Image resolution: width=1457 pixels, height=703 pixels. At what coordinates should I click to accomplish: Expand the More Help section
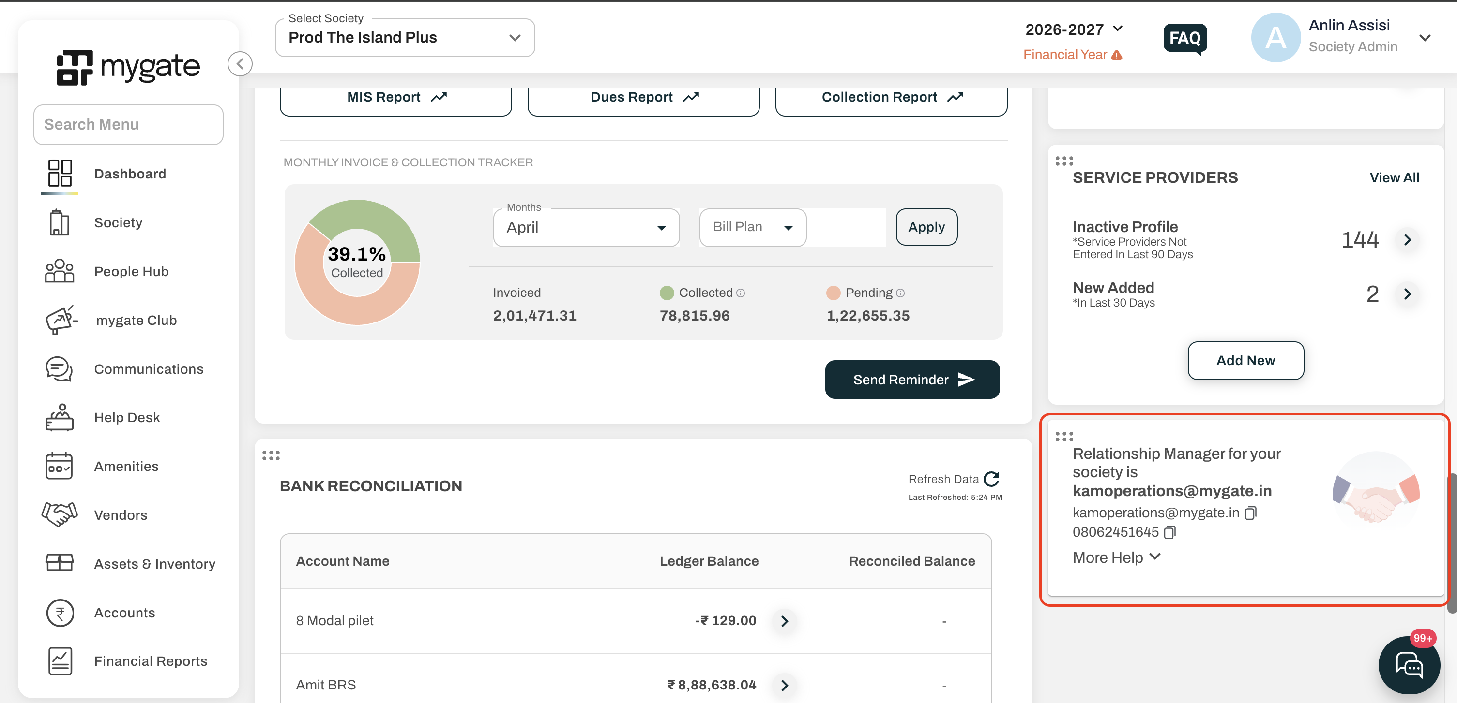(x=1117, y=557)
